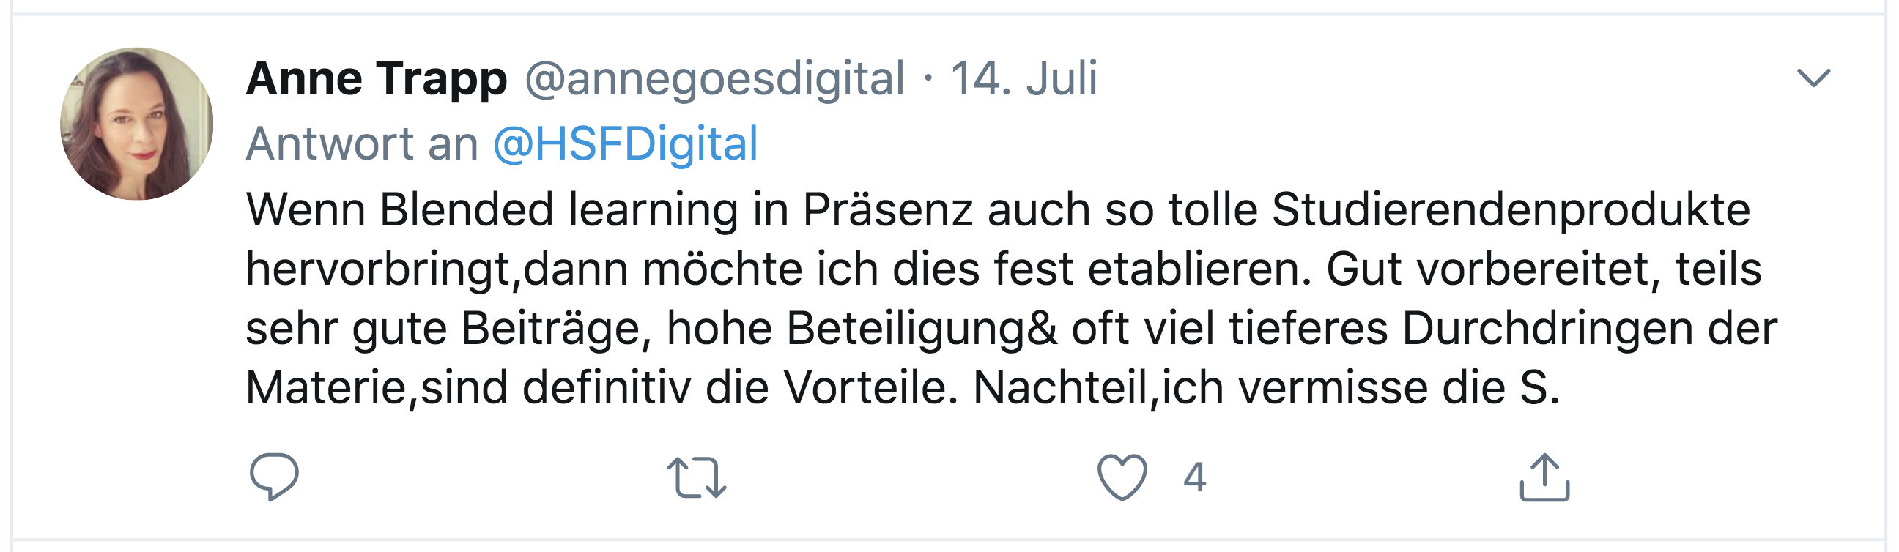Click the word "Beteiligung&" in the tweet
1899x552 pixels.
tap(922, 328)
